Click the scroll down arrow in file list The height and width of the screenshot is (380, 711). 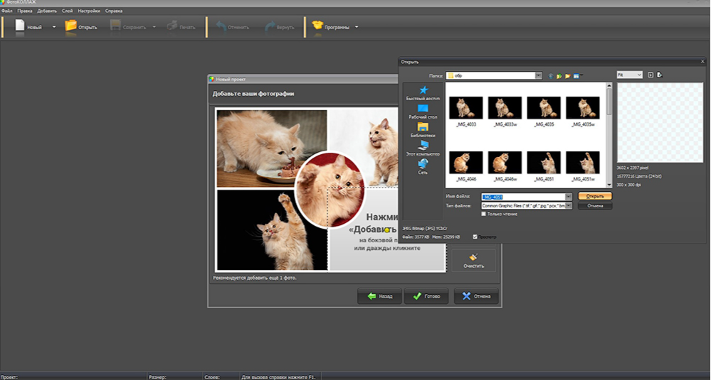click(x=609, y=185)
